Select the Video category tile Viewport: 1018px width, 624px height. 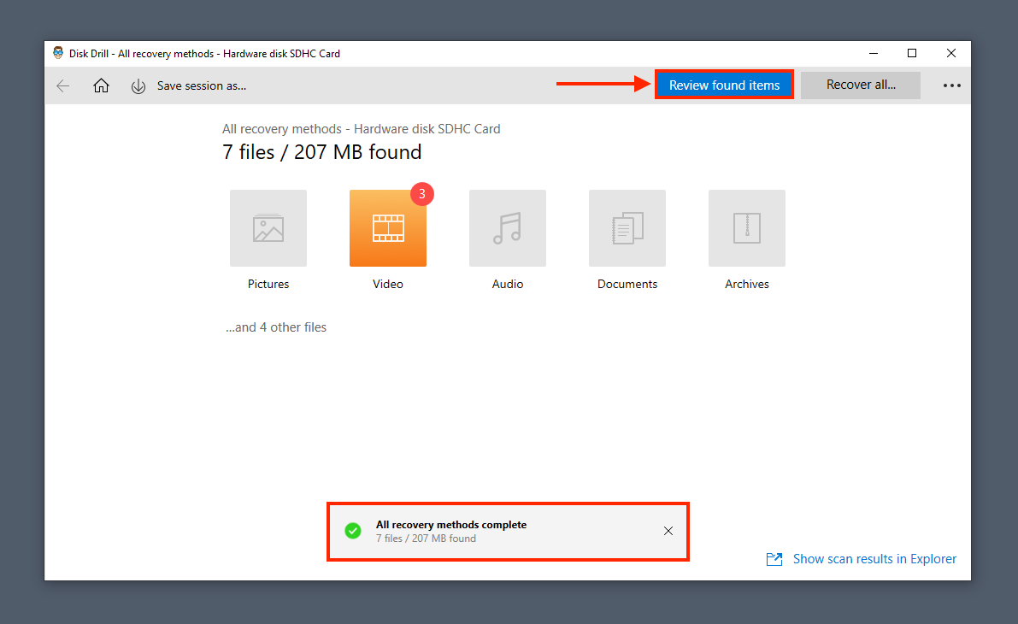coord(387,228)
